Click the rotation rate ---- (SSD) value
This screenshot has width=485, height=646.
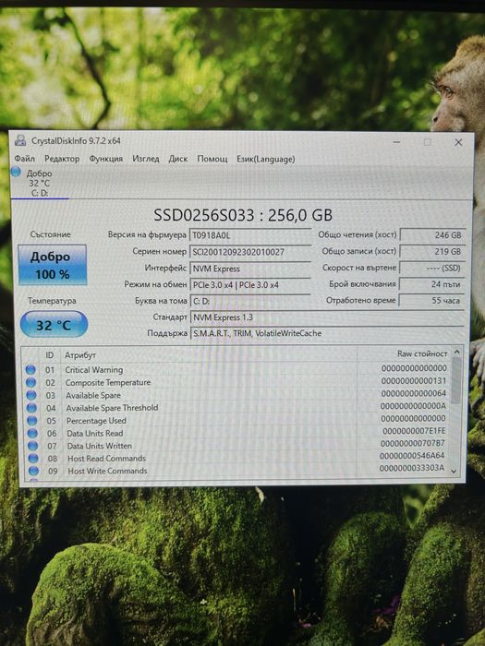432,268
